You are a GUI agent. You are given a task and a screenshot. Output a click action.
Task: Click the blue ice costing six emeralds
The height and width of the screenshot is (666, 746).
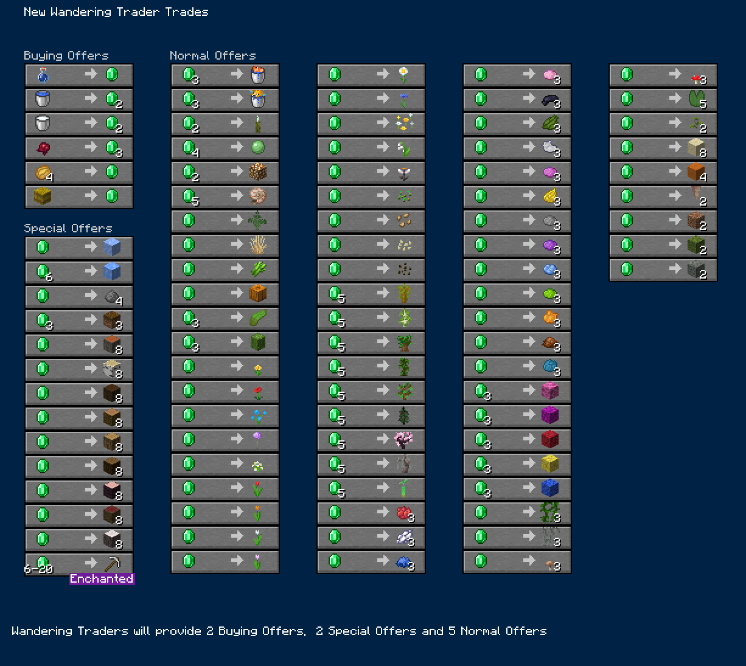click(112, 272)
